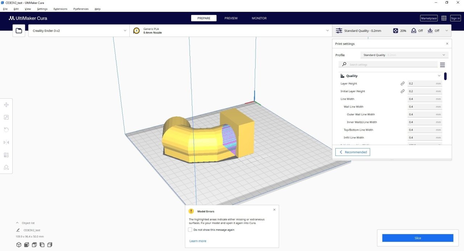Check 'Do not show this message again'
This screenshot has width=464, height=251.
[x=190, y=230]
